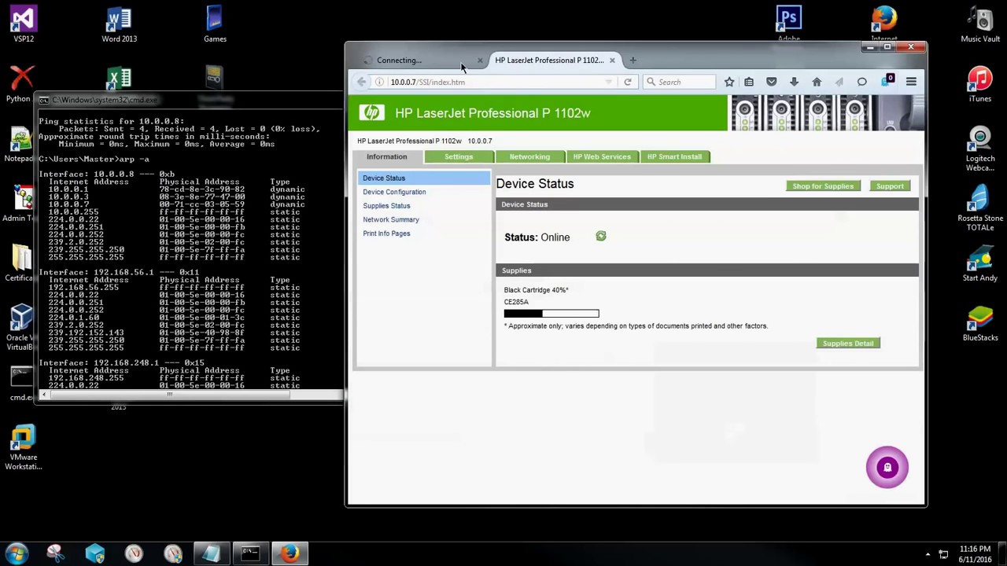
Task: Click the cmd window horizontal scrollbar
Action: (x=168, y=395)
